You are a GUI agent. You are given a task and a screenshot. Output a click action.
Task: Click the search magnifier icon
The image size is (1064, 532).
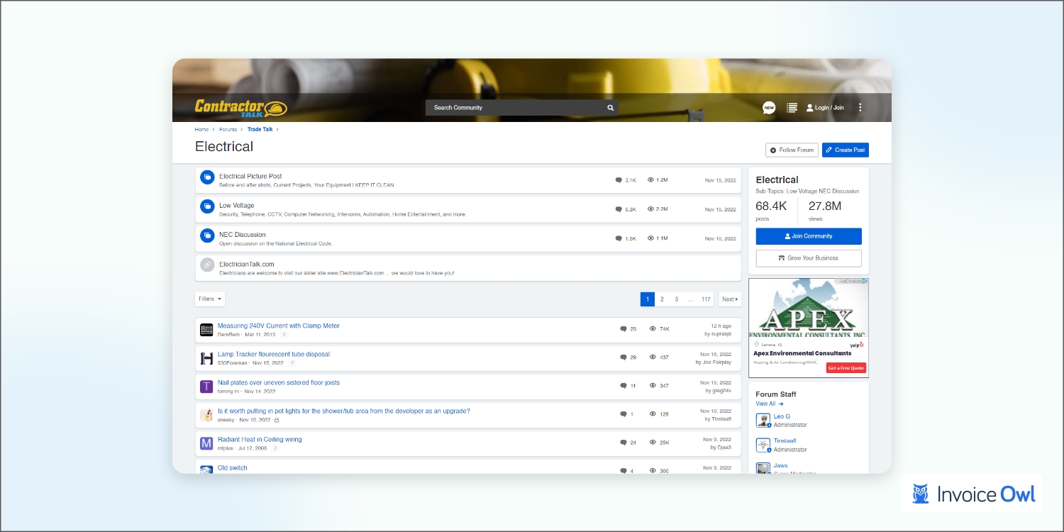(x=610, y=108)
